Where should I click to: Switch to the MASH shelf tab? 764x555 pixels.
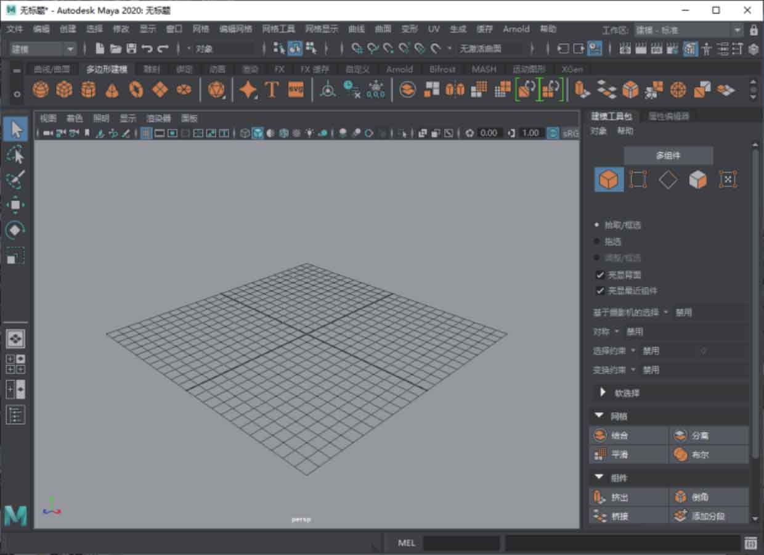[484, 69]
